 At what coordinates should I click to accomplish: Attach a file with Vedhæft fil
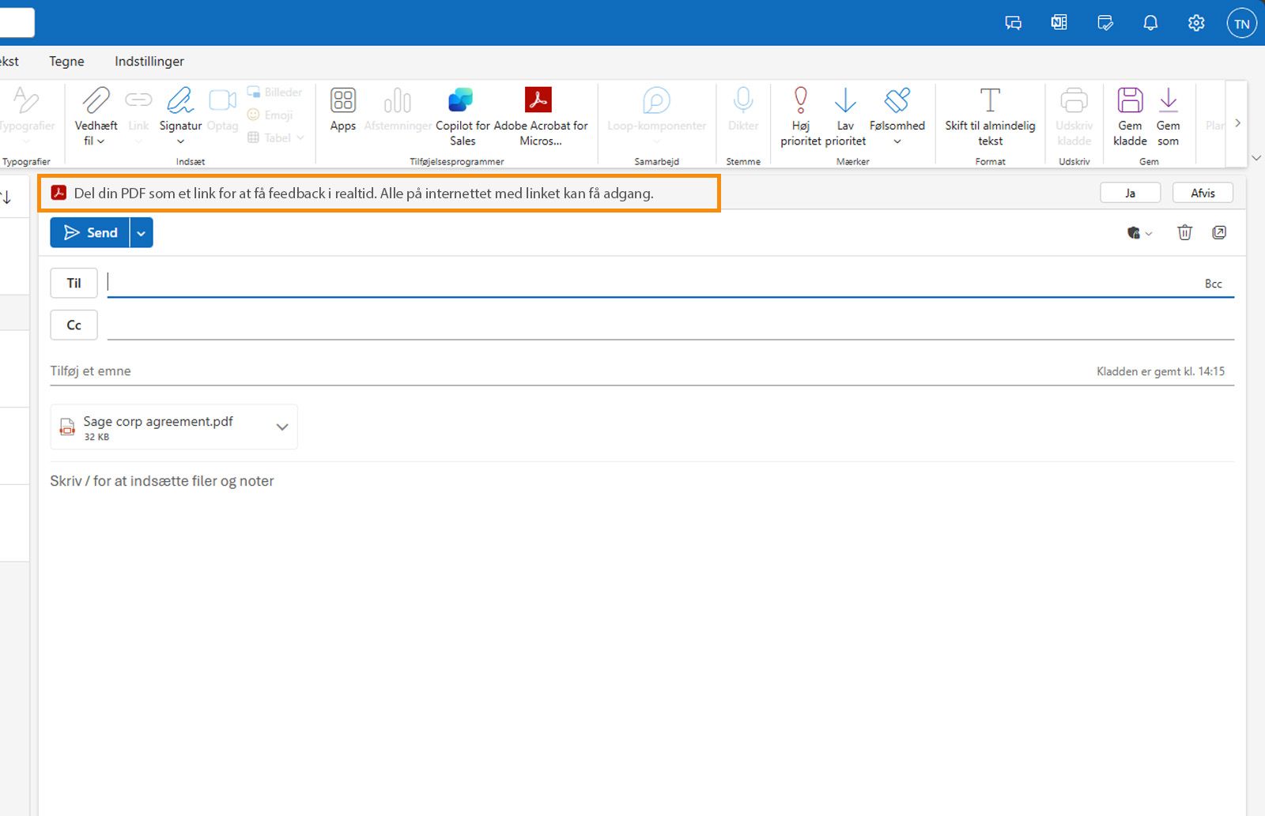[95, 115]
